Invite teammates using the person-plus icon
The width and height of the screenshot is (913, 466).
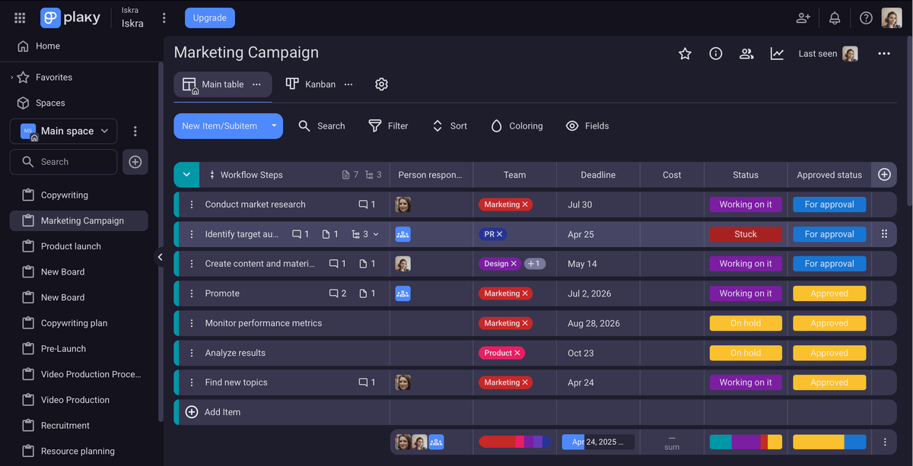point(802,17)
